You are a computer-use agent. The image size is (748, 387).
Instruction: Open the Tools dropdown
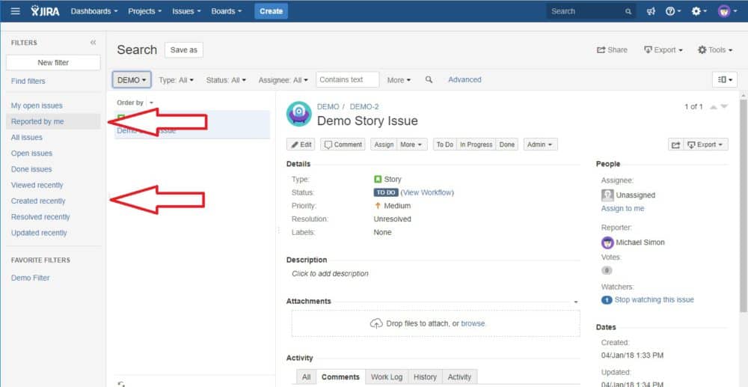coord(715,49)
